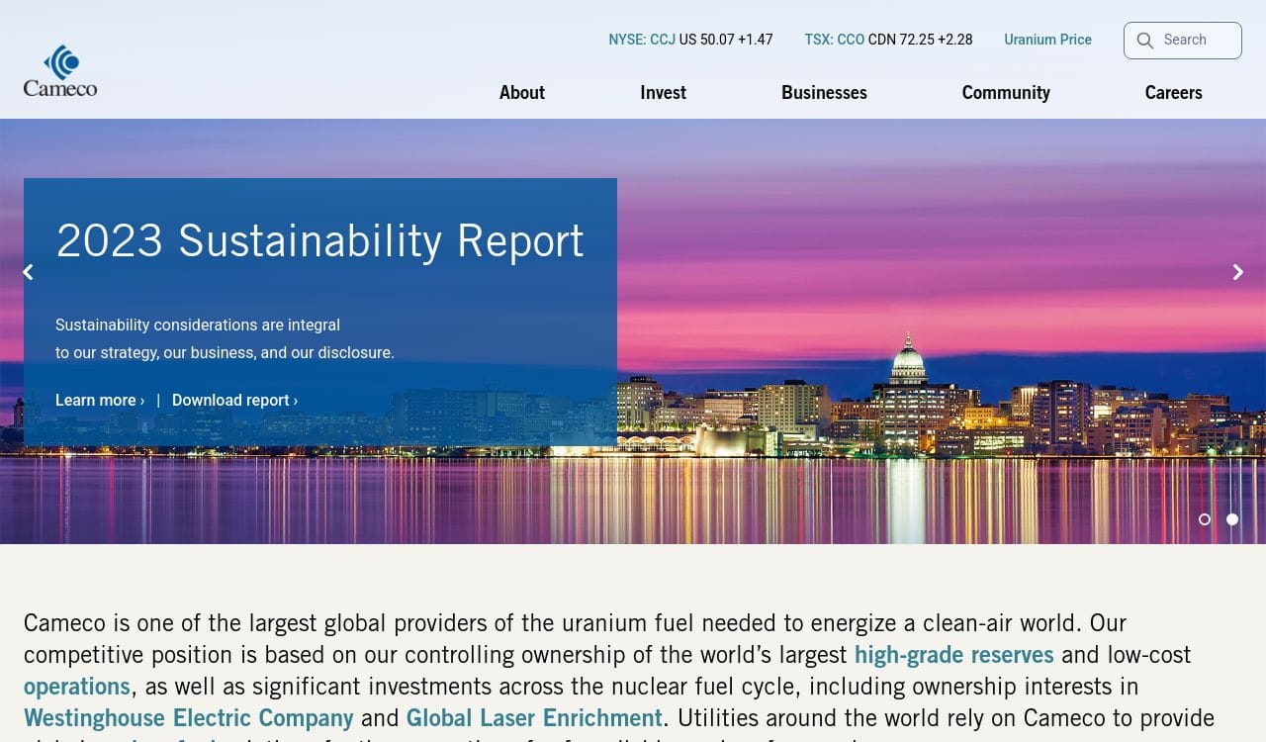This screenshot has width=1266, height=742.
Task: Open the About menu
Action: pos(521,92)
